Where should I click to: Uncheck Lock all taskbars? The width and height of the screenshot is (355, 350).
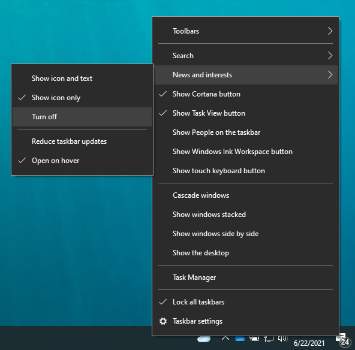246,302
